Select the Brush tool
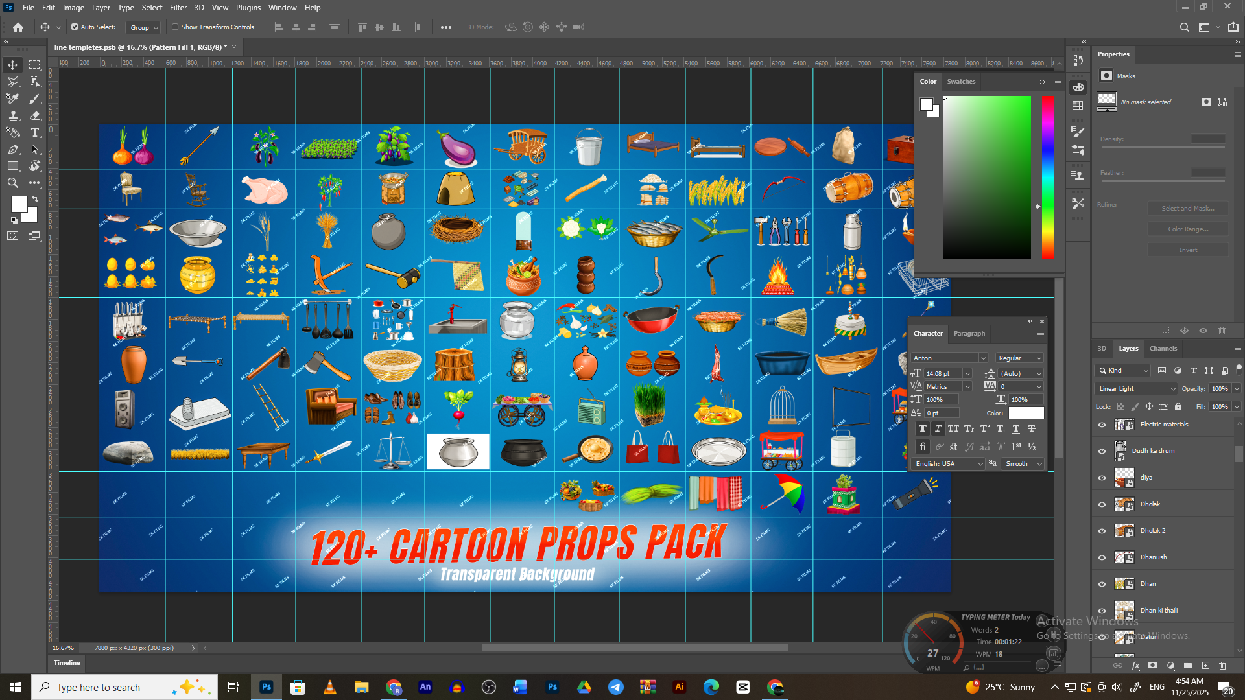 35,99
